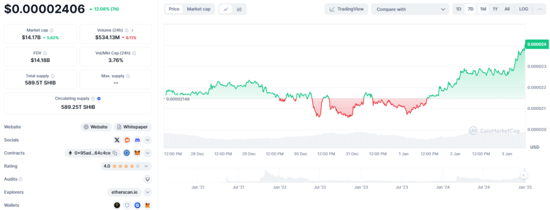Open the TradingView chart button
Screen dimensions: 550x210
tap(346, 9)
